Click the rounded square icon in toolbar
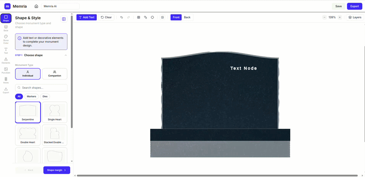Screen dimensions: 365x177 click(152, 17)
